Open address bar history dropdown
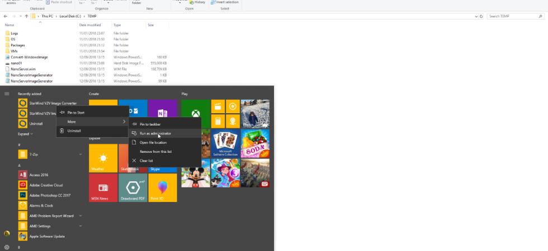 tap(476, 16)
